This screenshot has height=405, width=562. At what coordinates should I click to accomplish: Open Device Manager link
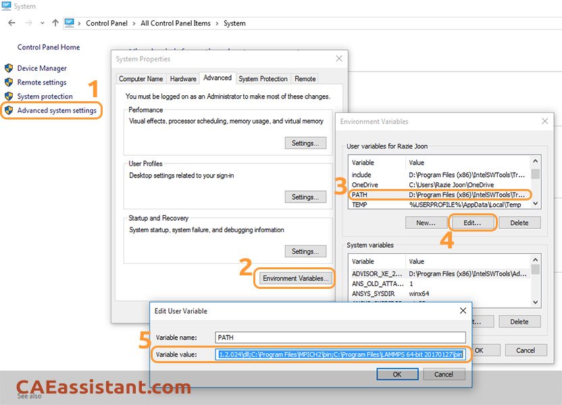[x=42, y=68]
